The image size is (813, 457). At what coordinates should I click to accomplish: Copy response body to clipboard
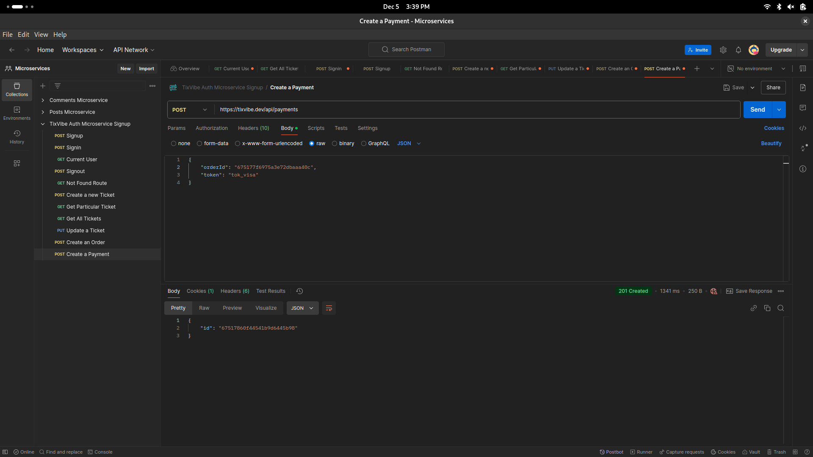click(767, 308)
